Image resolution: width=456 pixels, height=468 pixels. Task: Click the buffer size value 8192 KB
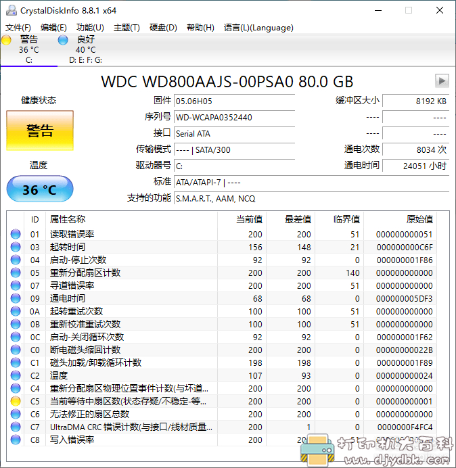(415, 101)
